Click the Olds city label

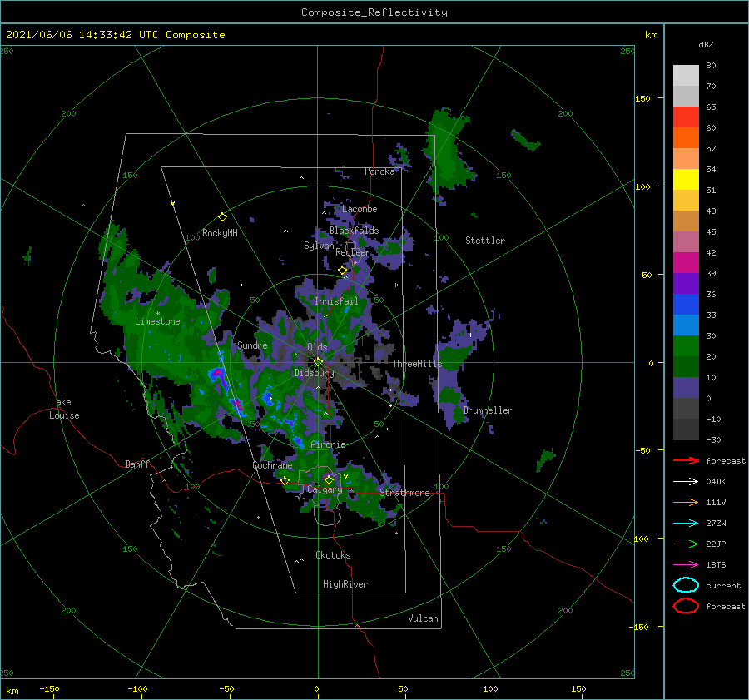317,347
